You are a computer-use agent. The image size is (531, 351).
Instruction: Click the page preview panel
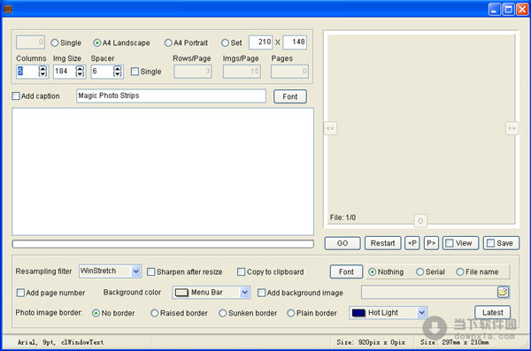tap(421, 129)
